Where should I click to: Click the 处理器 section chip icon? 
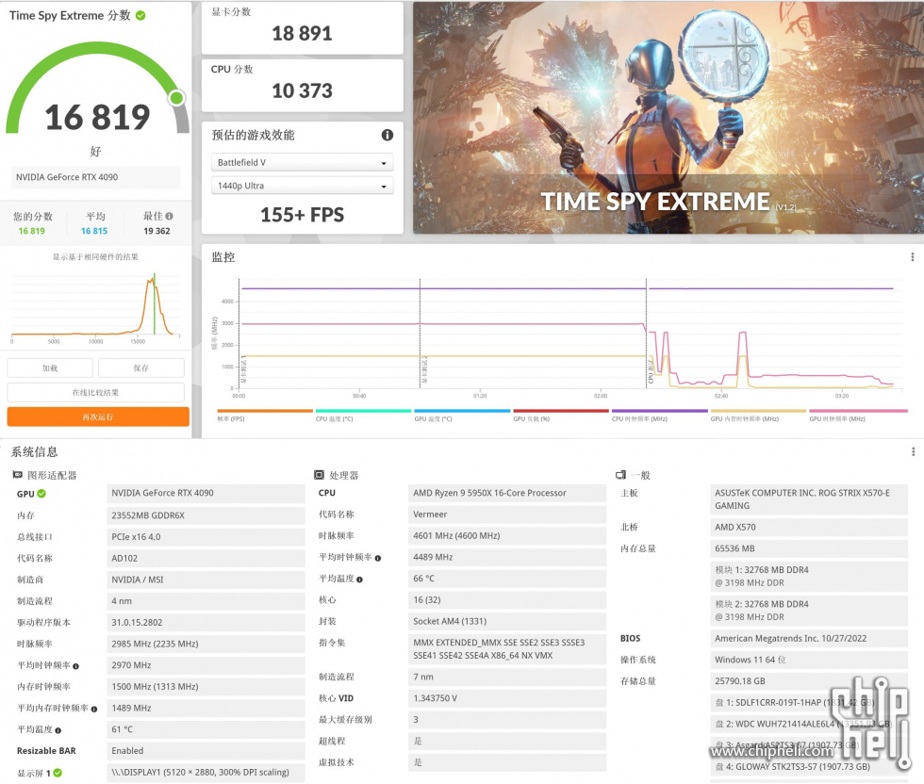tap(319, 475)
